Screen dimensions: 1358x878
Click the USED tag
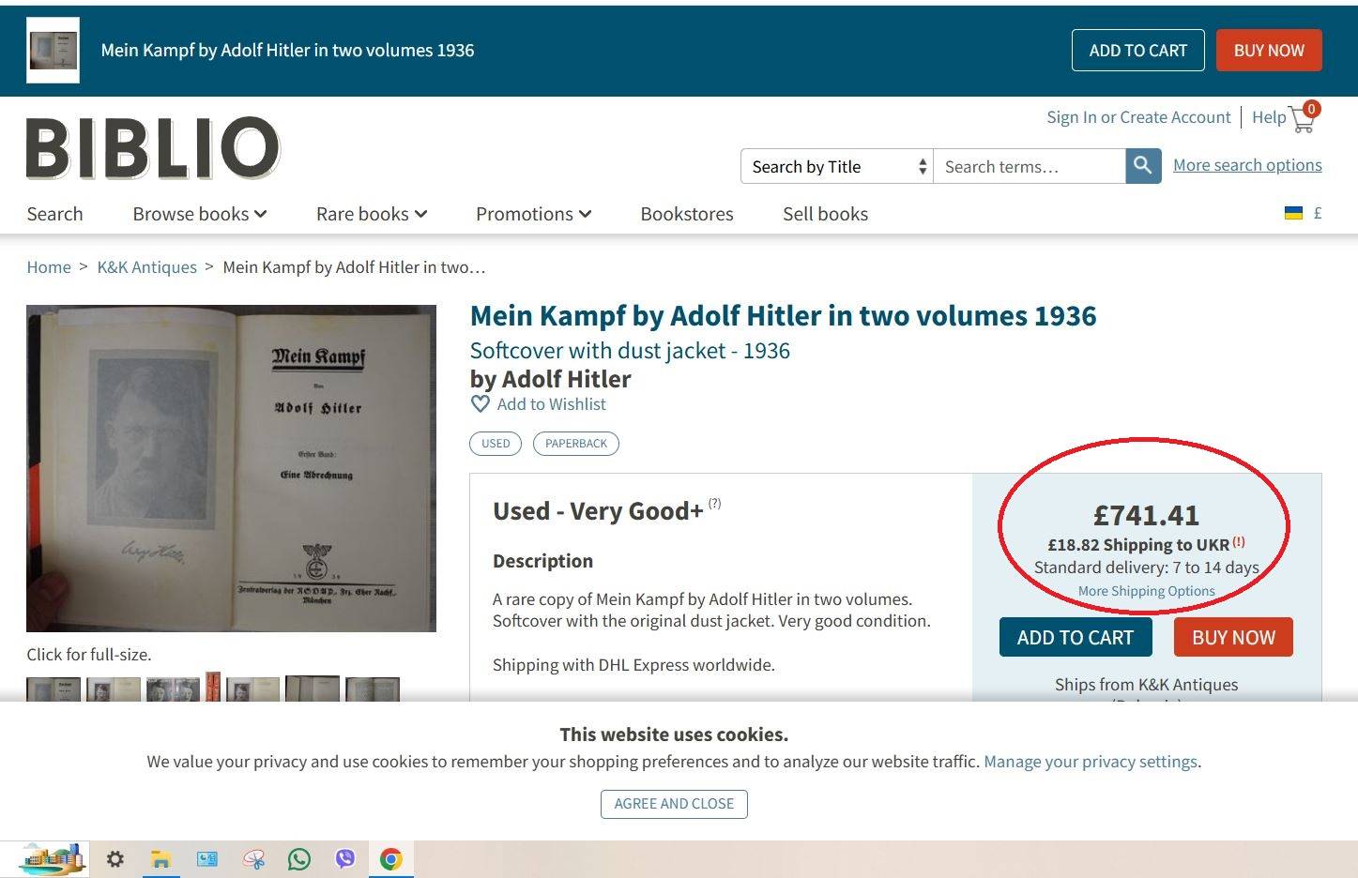point(496,444)
